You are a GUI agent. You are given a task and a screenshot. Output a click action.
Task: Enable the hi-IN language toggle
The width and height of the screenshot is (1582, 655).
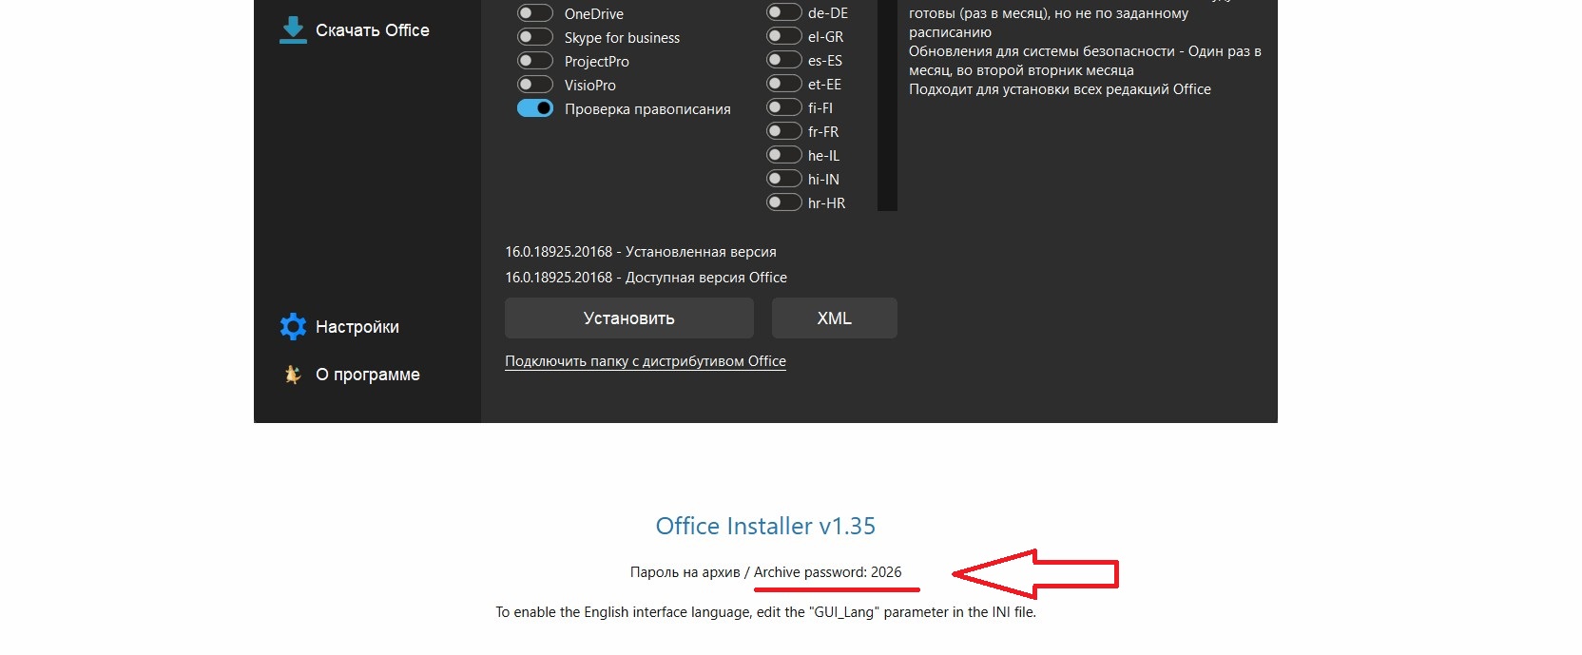click(x=784, y=179)
